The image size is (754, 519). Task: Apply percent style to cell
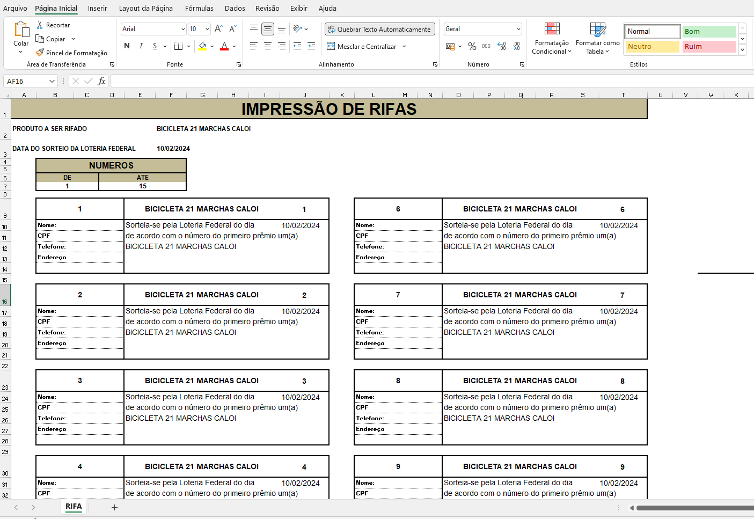[x=472, y=47]
